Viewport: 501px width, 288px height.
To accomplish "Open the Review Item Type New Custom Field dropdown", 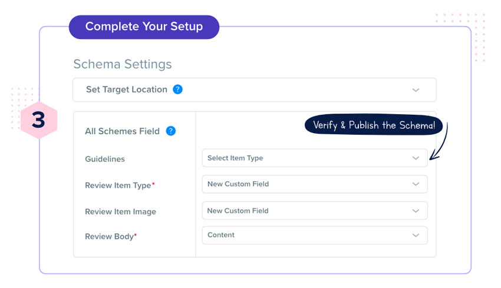I will 315,184.
